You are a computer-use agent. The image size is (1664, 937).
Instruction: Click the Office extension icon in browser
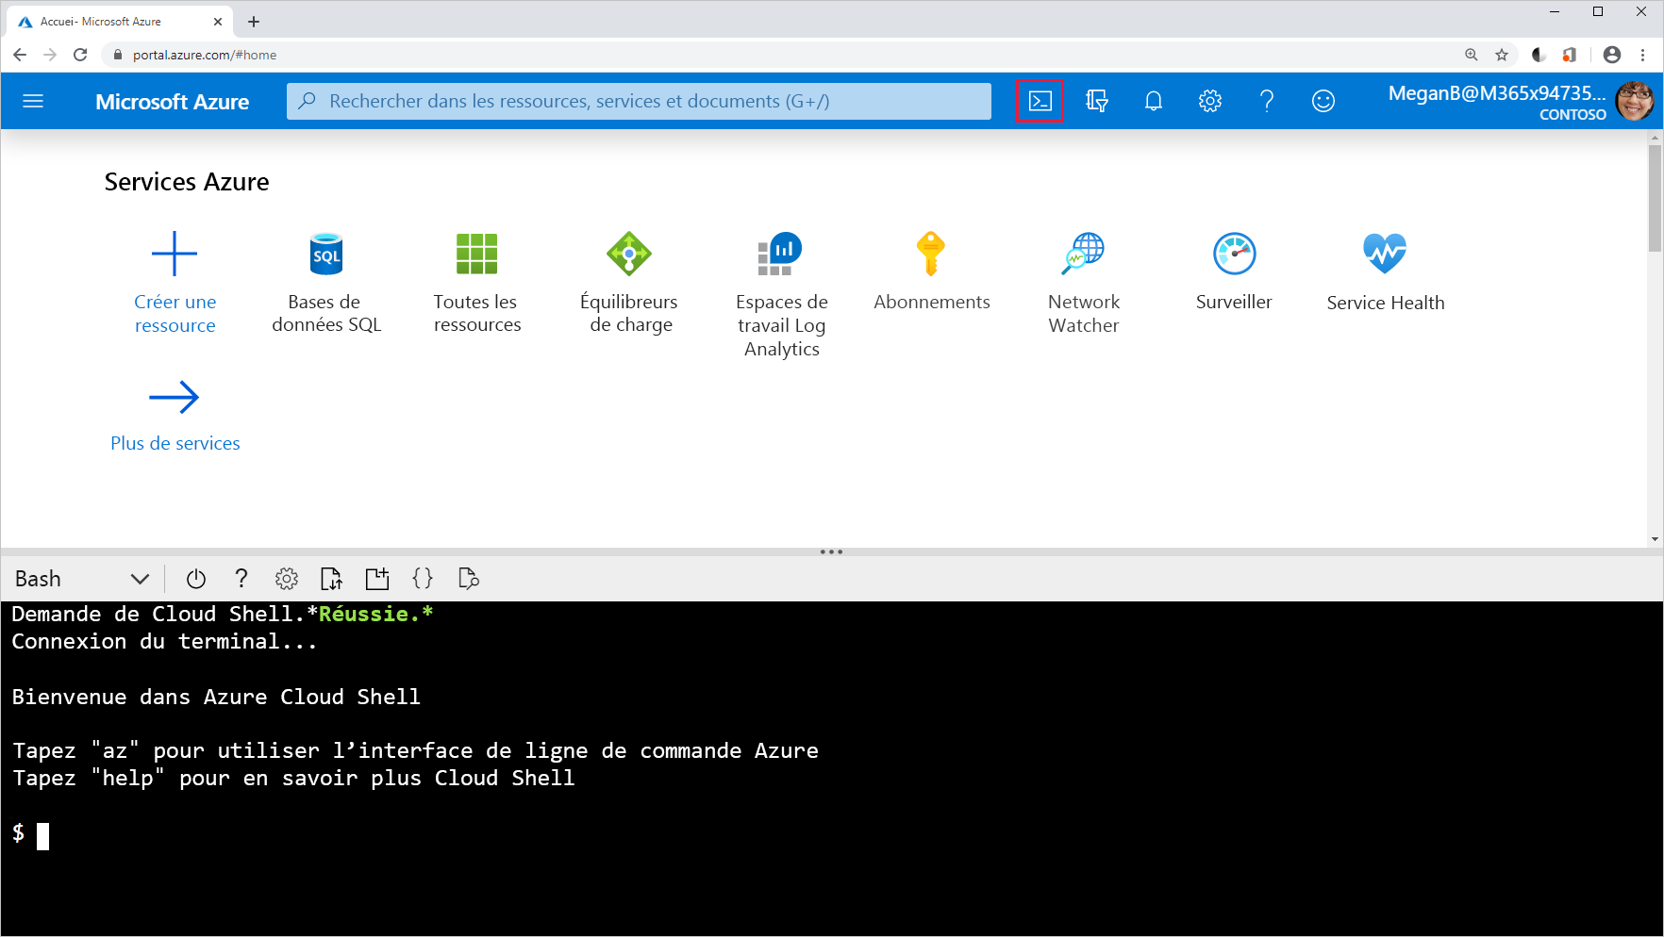tap(1570, 55)
